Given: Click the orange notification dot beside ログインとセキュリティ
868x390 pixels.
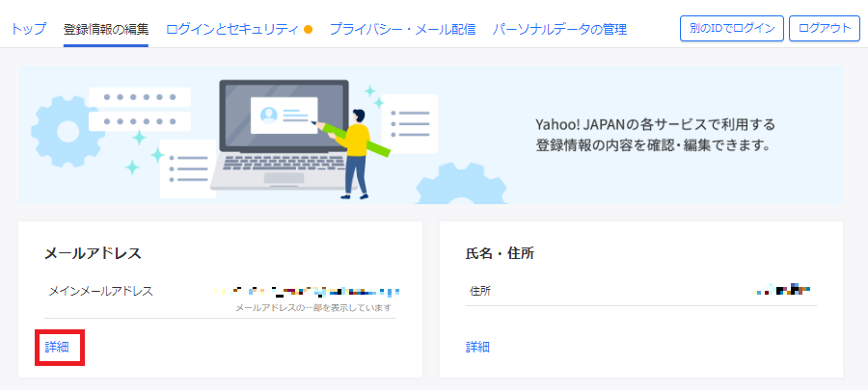Looking at the screenshot, I should [308, 30].
